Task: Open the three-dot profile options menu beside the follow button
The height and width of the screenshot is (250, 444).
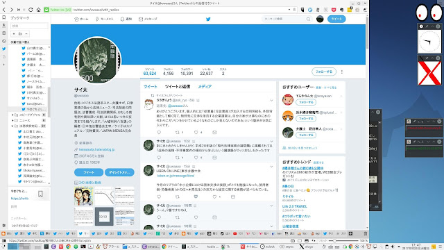Action: [x=342, y=72]
